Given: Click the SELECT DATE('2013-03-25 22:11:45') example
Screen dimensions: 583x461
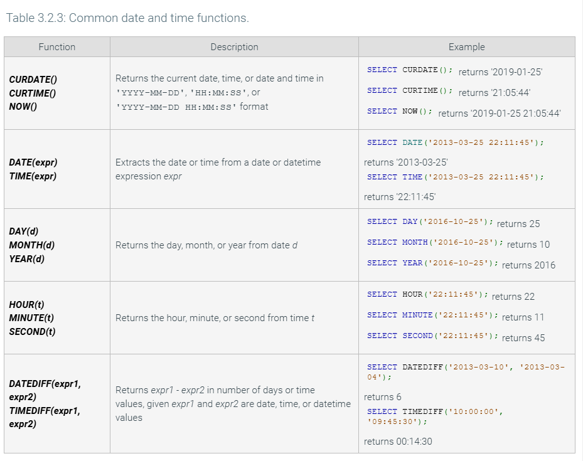Looking at the screenshot, I should click(455, 143).
